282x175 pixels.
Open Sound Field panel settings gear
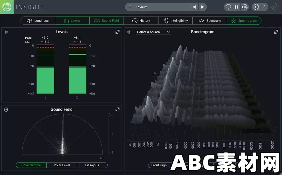(6, 110)
